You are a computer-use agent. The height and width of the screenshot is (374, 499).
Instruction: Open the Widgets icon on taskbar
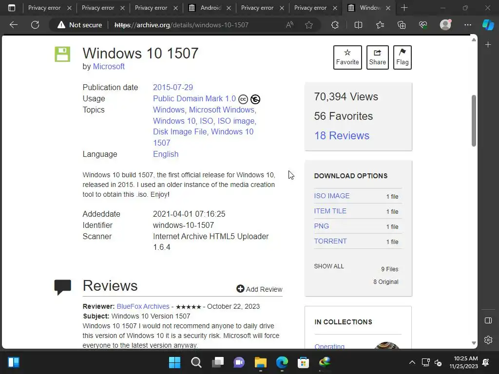pyautogui.click(x=13, y=362)
